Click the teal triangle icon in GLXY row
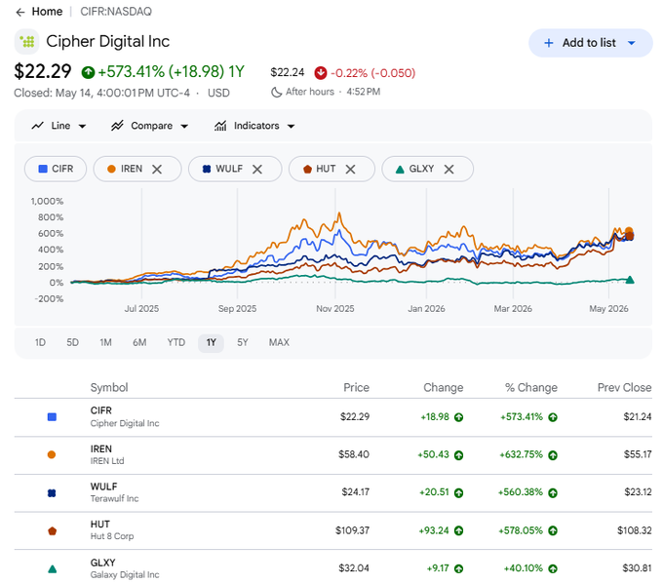The width and height of the screenshot is (663, 584). (x=52, y=568)
